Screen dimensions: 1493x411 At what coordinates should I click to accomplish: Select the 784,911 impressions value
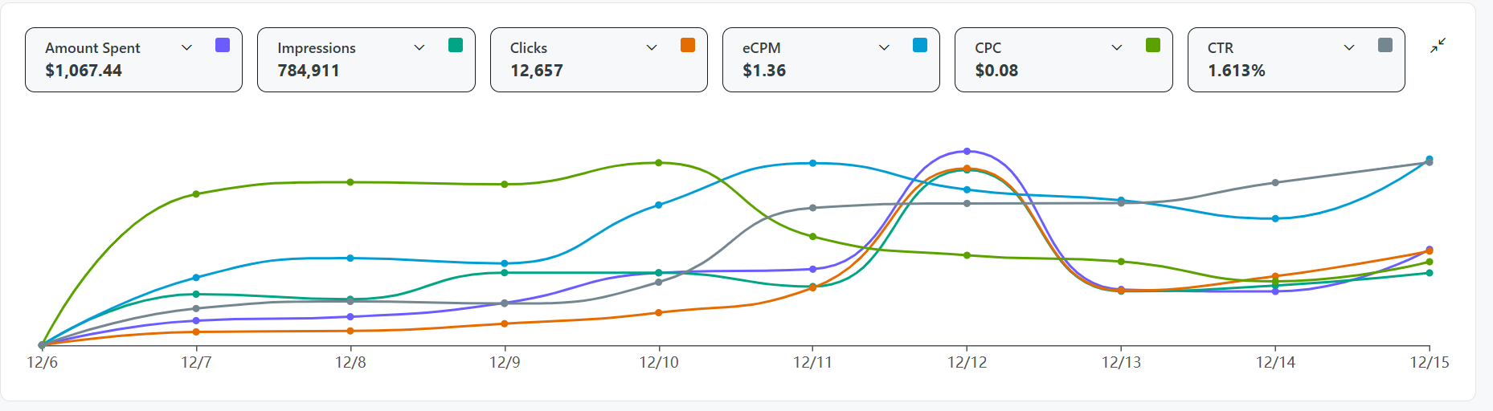coord(309,71)
